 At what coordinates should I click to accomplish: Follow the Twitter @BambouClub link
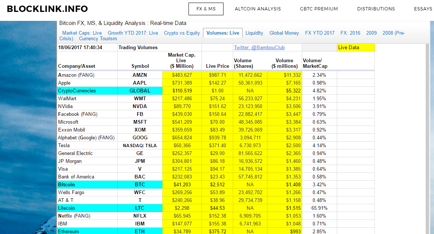[x=259, y=47]
